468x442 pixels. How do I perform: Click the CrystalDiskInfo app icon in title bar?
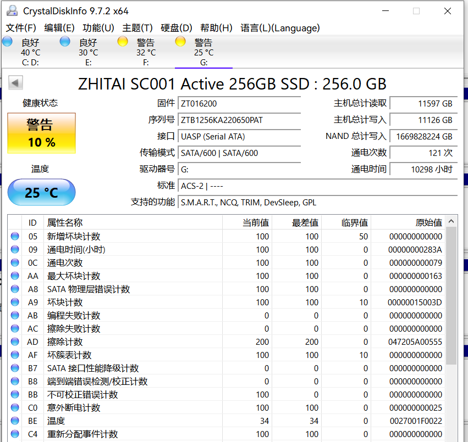click(12, 11)
